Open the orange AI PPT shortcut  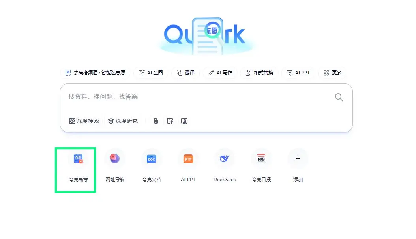[x=188, y=159]
